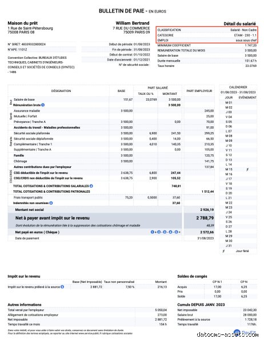Click the Net à payer avant impôt amount
The image size is (264, 343).
click(205, 218)
